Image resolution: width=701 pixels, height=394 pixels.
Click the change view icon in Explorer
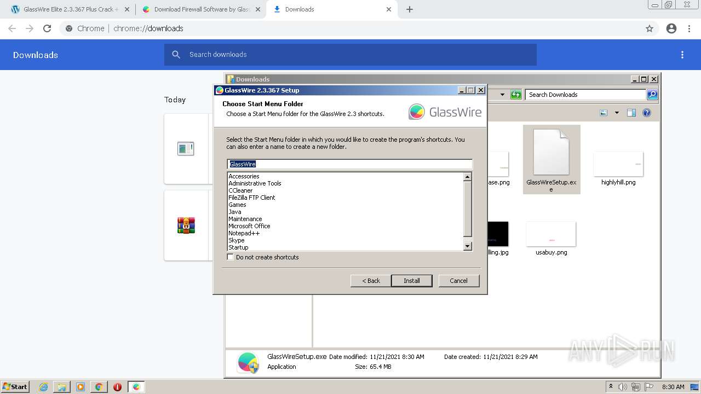[x=604, y=113]
